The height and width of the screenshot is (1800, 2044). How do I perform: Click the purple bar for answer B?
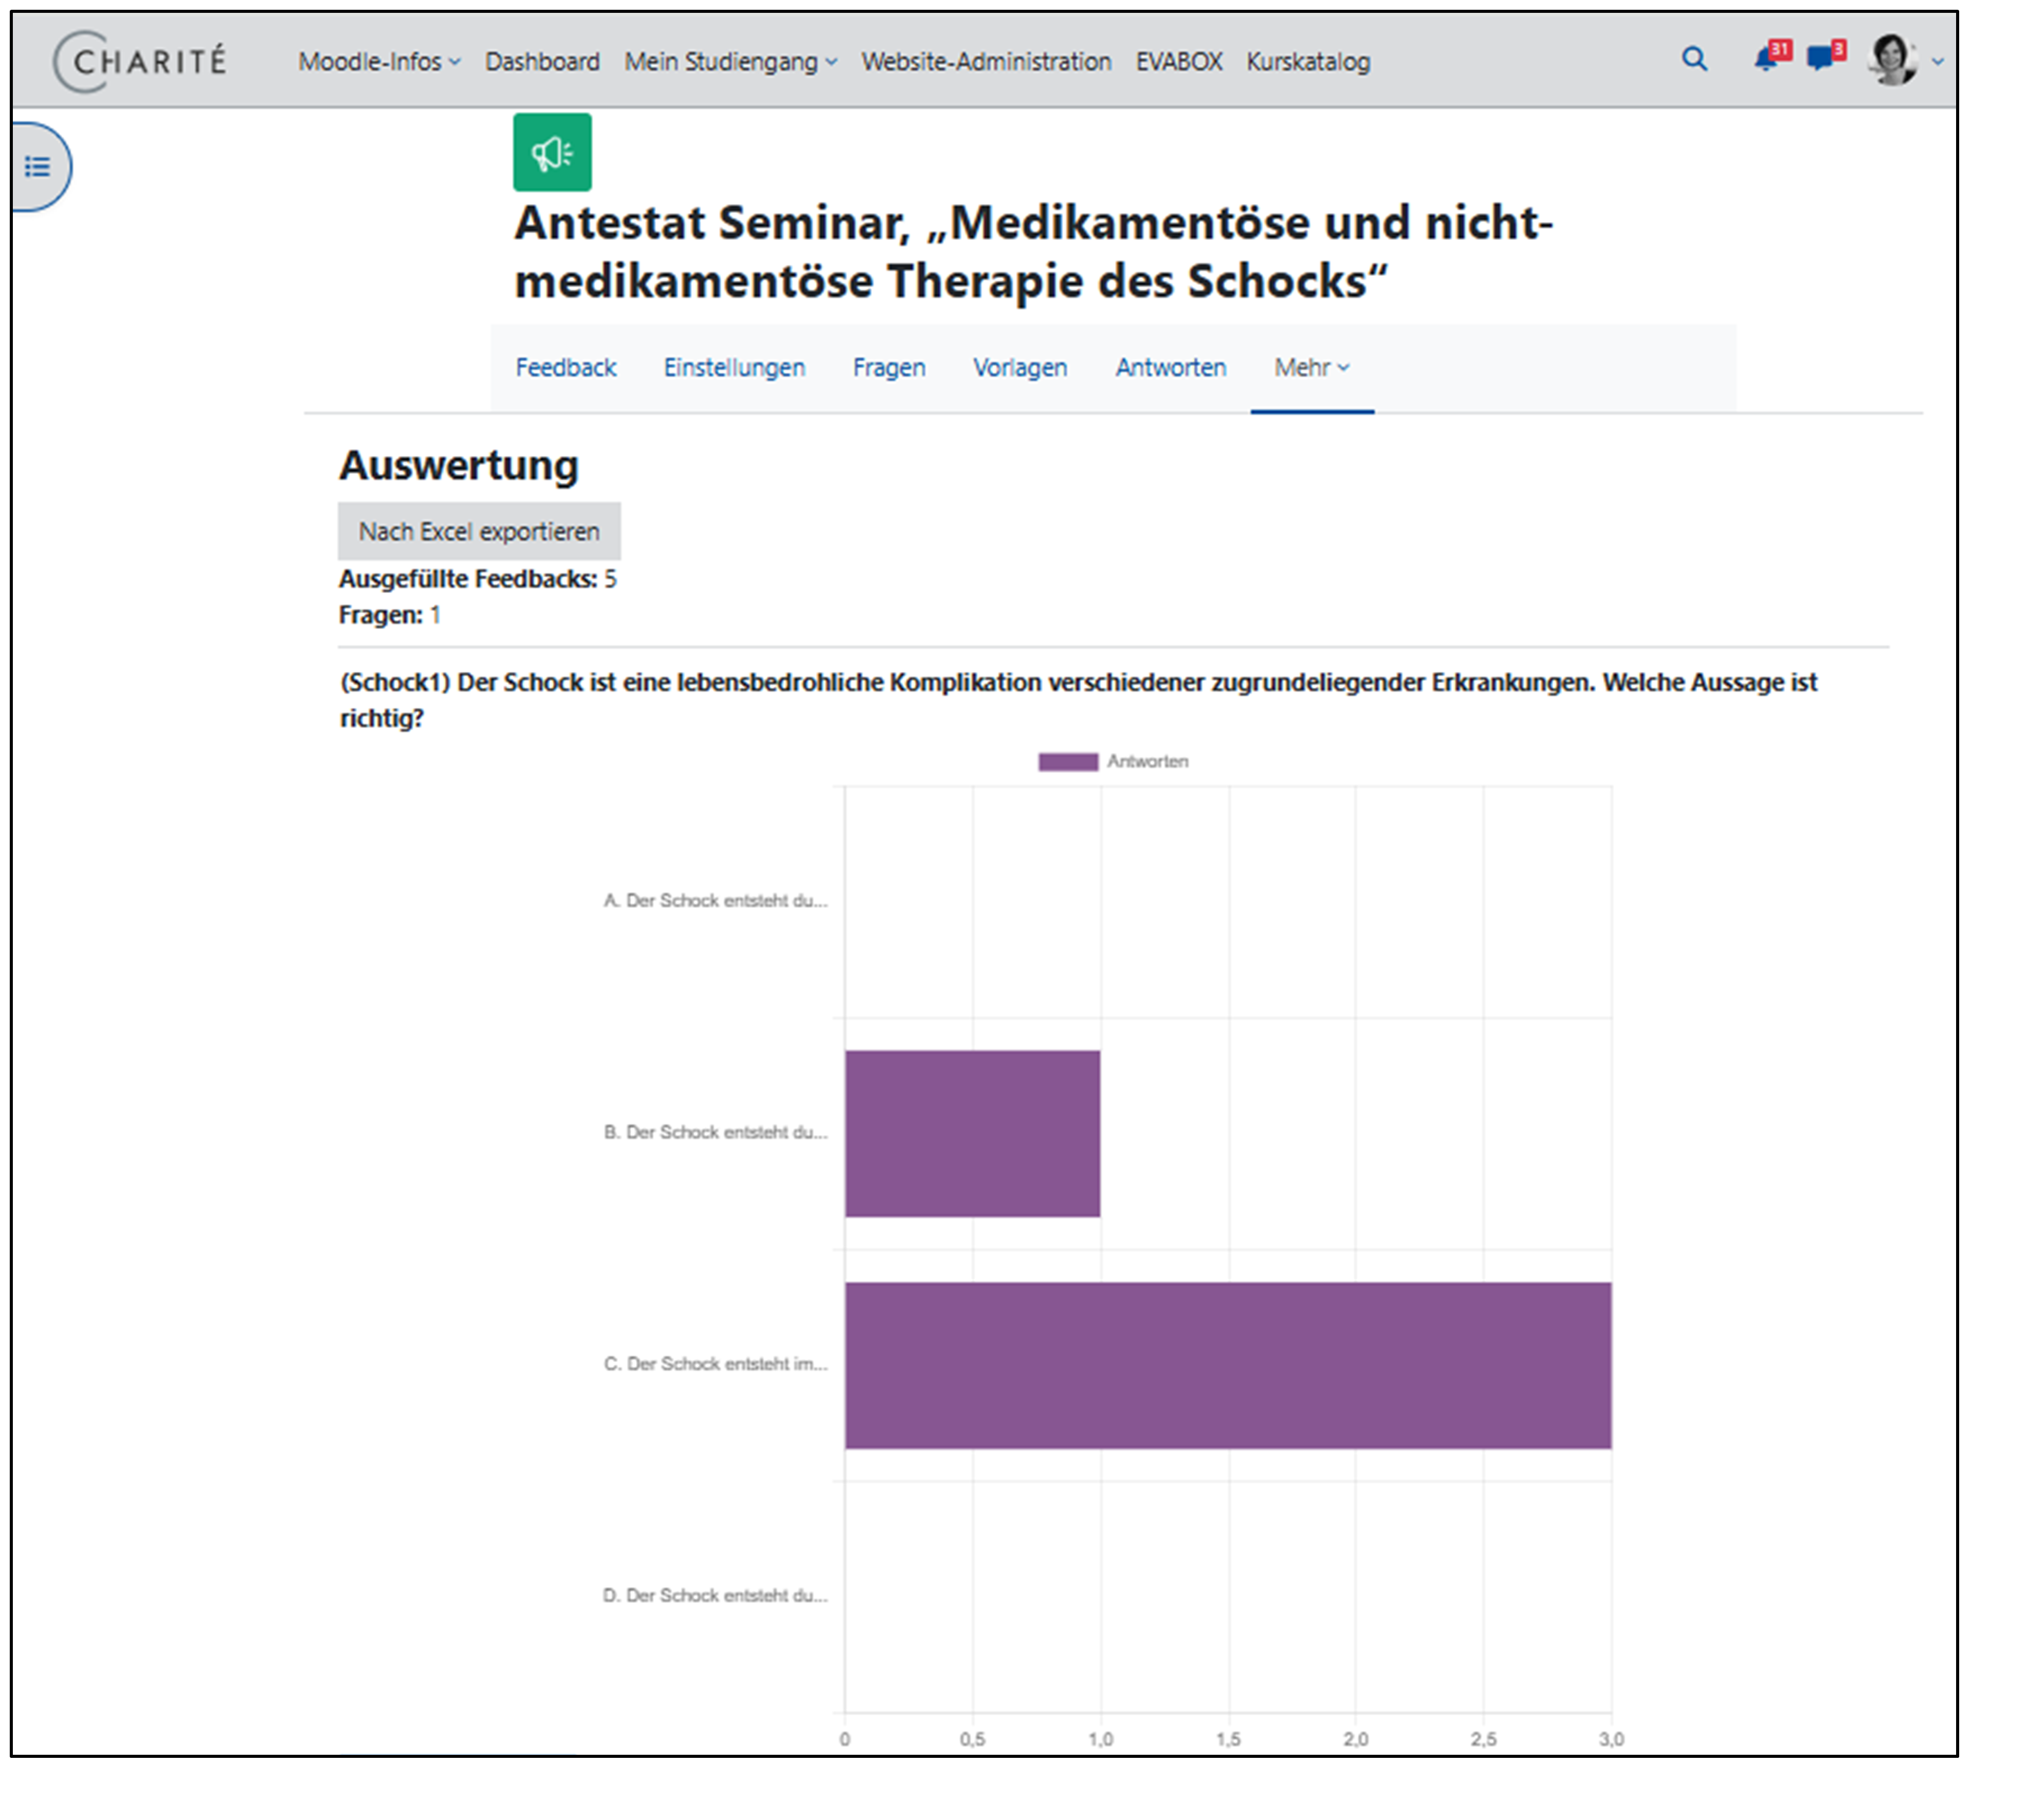(972, 1133)
